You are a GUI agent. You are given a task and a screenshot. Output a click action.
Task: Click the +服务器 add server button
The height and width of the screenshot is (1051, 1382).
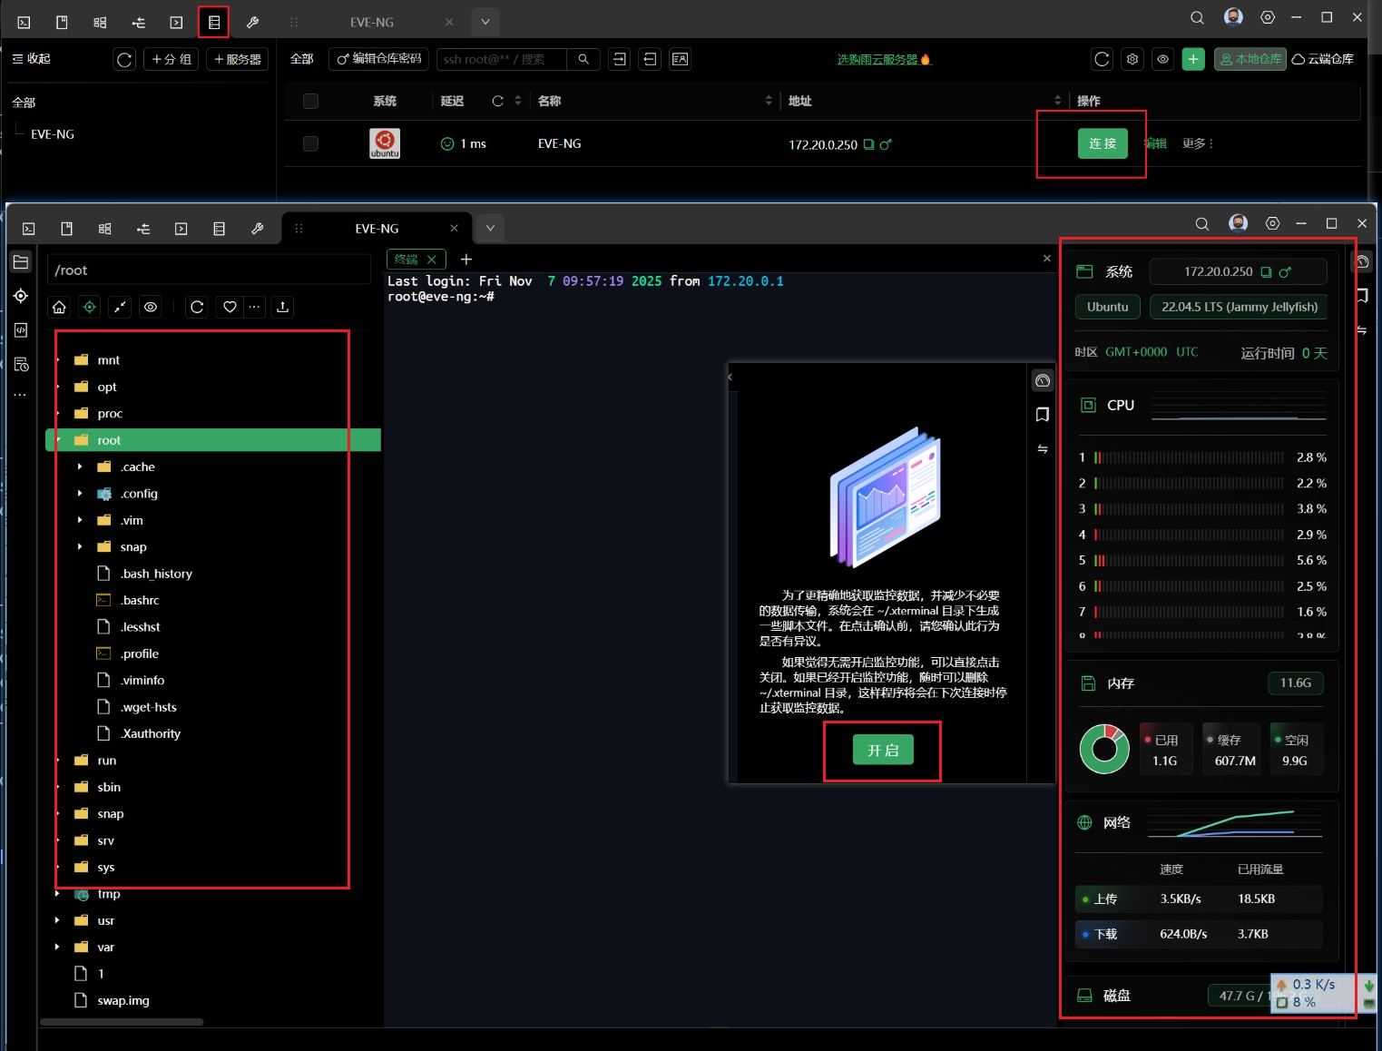tap(238, 59)
